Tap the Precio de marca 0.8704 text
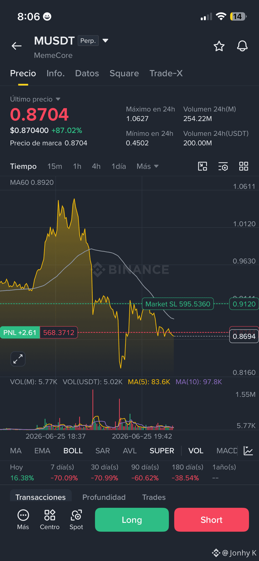Screen dimensions: 259x561 (48, 143)
